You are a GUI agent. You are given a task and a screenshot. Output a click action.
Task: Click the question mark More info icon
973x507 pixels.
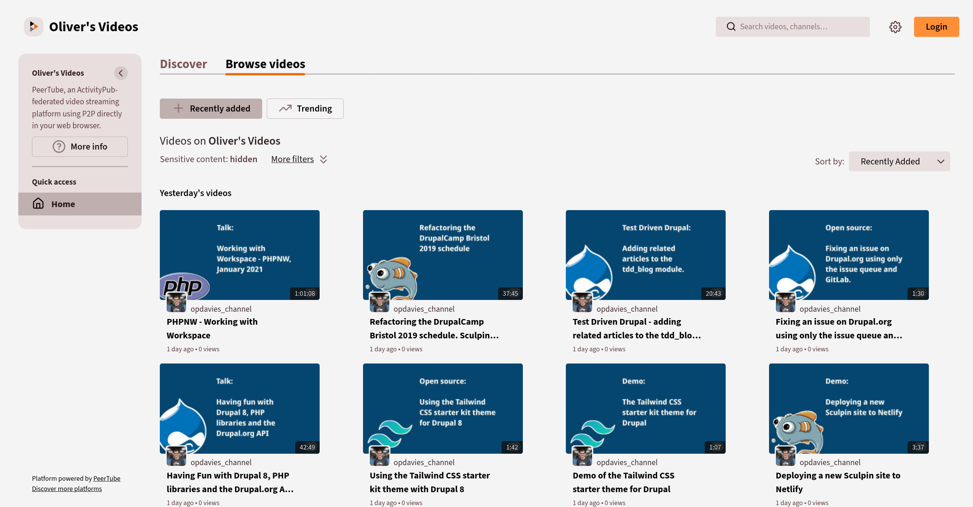pos(59,147)
